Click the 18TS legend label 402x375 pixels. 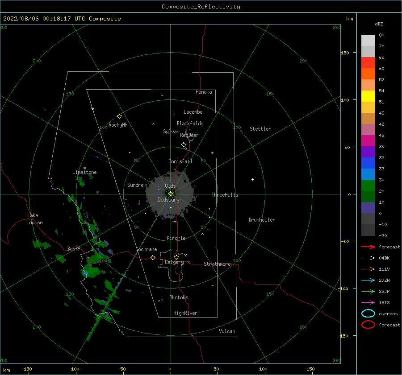[384, 303]
